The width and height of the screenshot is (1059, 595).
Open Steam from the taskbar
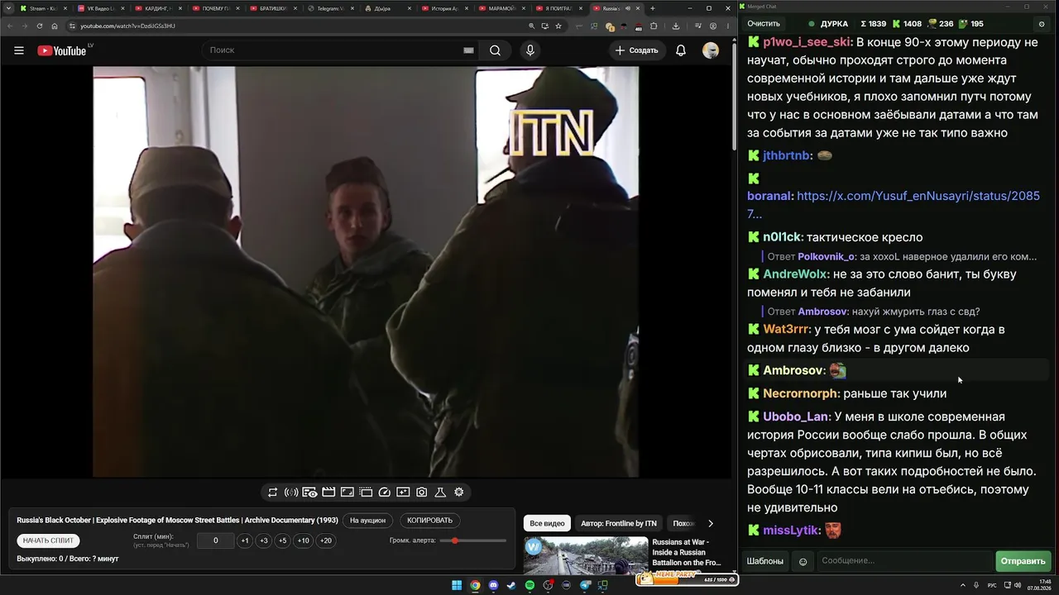pos(511,586)
